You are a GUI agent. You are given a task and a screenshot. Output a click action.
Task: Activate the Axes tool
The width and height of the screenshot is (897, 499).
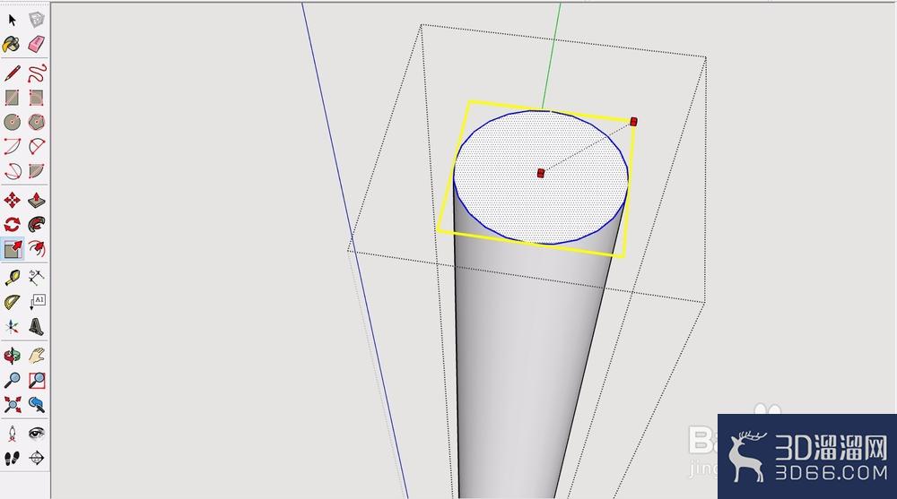pos(12,326)
